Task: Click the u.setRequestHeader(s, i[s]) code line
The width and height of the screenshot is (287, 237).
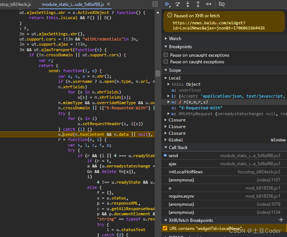Action: pyautogui.click(x=110, y=124)
